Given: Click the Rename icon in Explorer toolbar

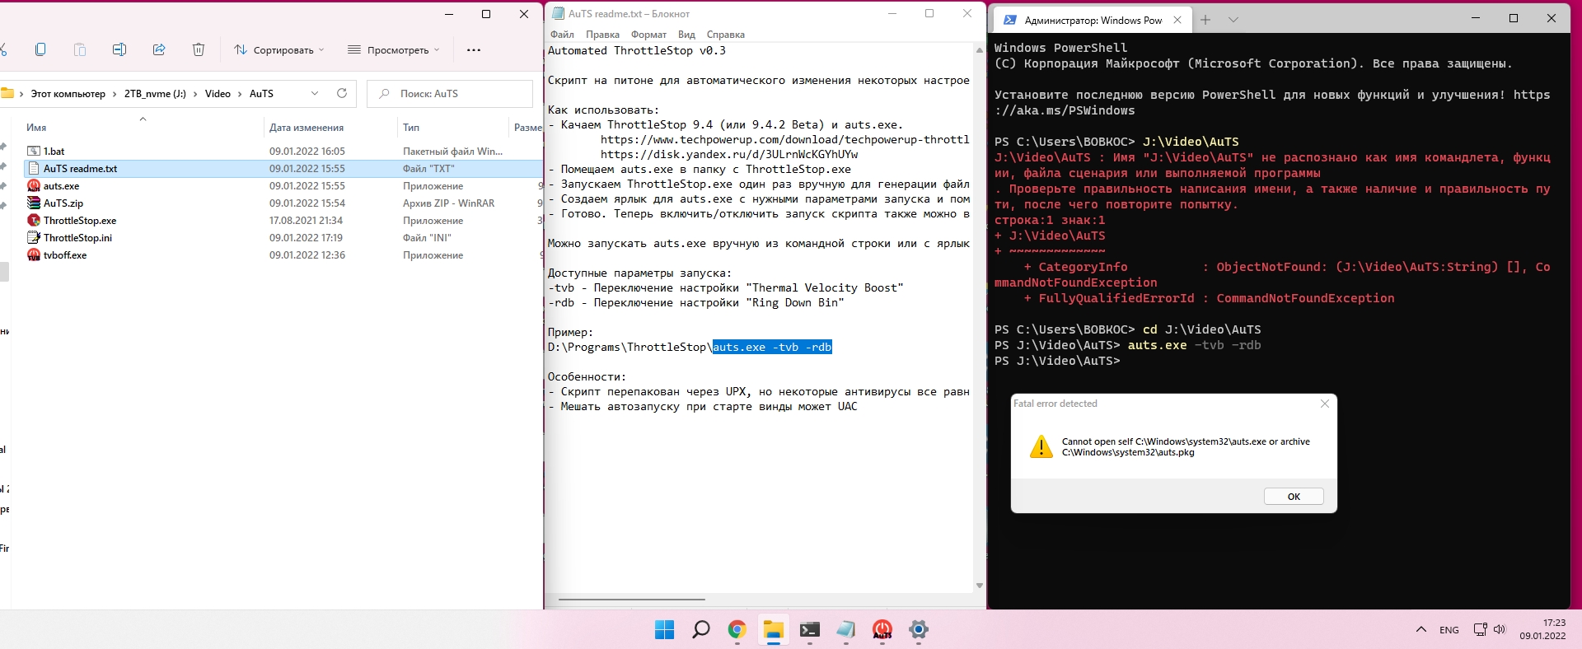Looking at the screenshot, I should tap(119, 49).
